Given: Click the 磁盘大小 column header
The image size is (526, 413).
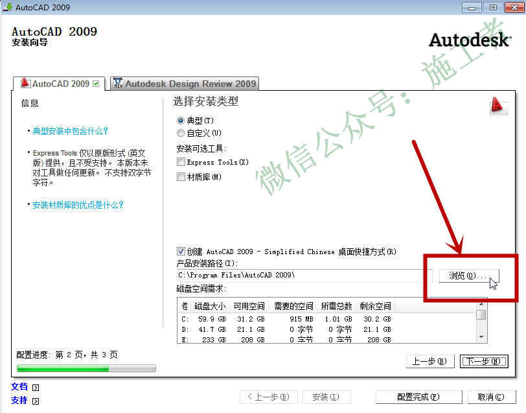Looking at the screenshot, I should tap(210, 306).
